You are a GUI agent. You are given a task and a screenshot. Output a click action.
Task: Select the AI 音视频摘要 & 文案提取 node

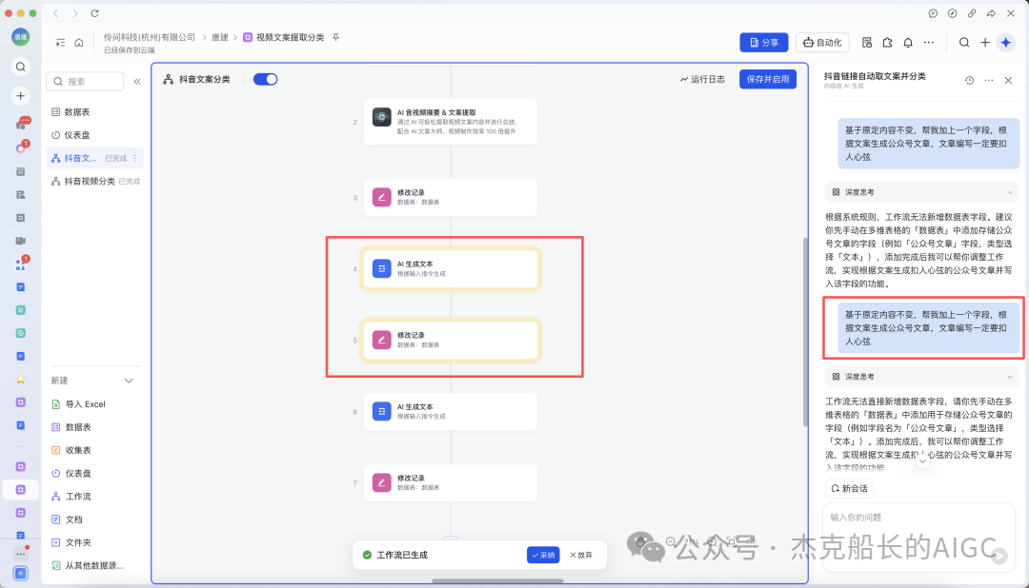click(x=451, y=122)
